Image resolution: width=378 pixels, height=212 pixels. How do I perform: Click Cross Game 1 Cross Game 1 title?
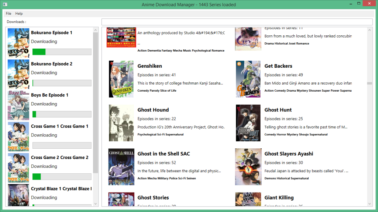(x=59, y=127)
